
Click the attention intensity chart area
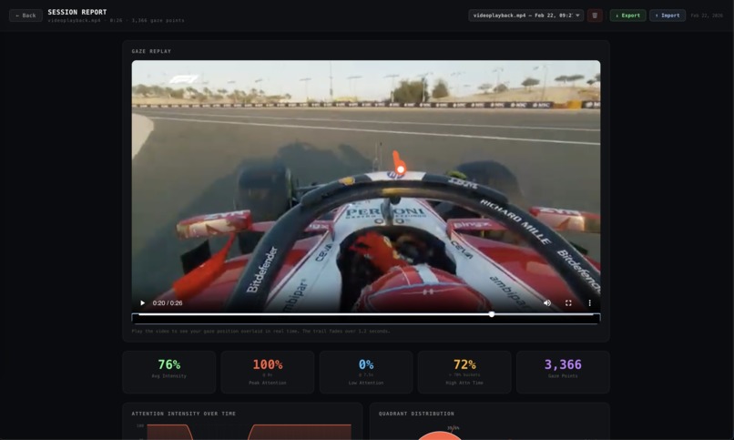coord(249,432)
